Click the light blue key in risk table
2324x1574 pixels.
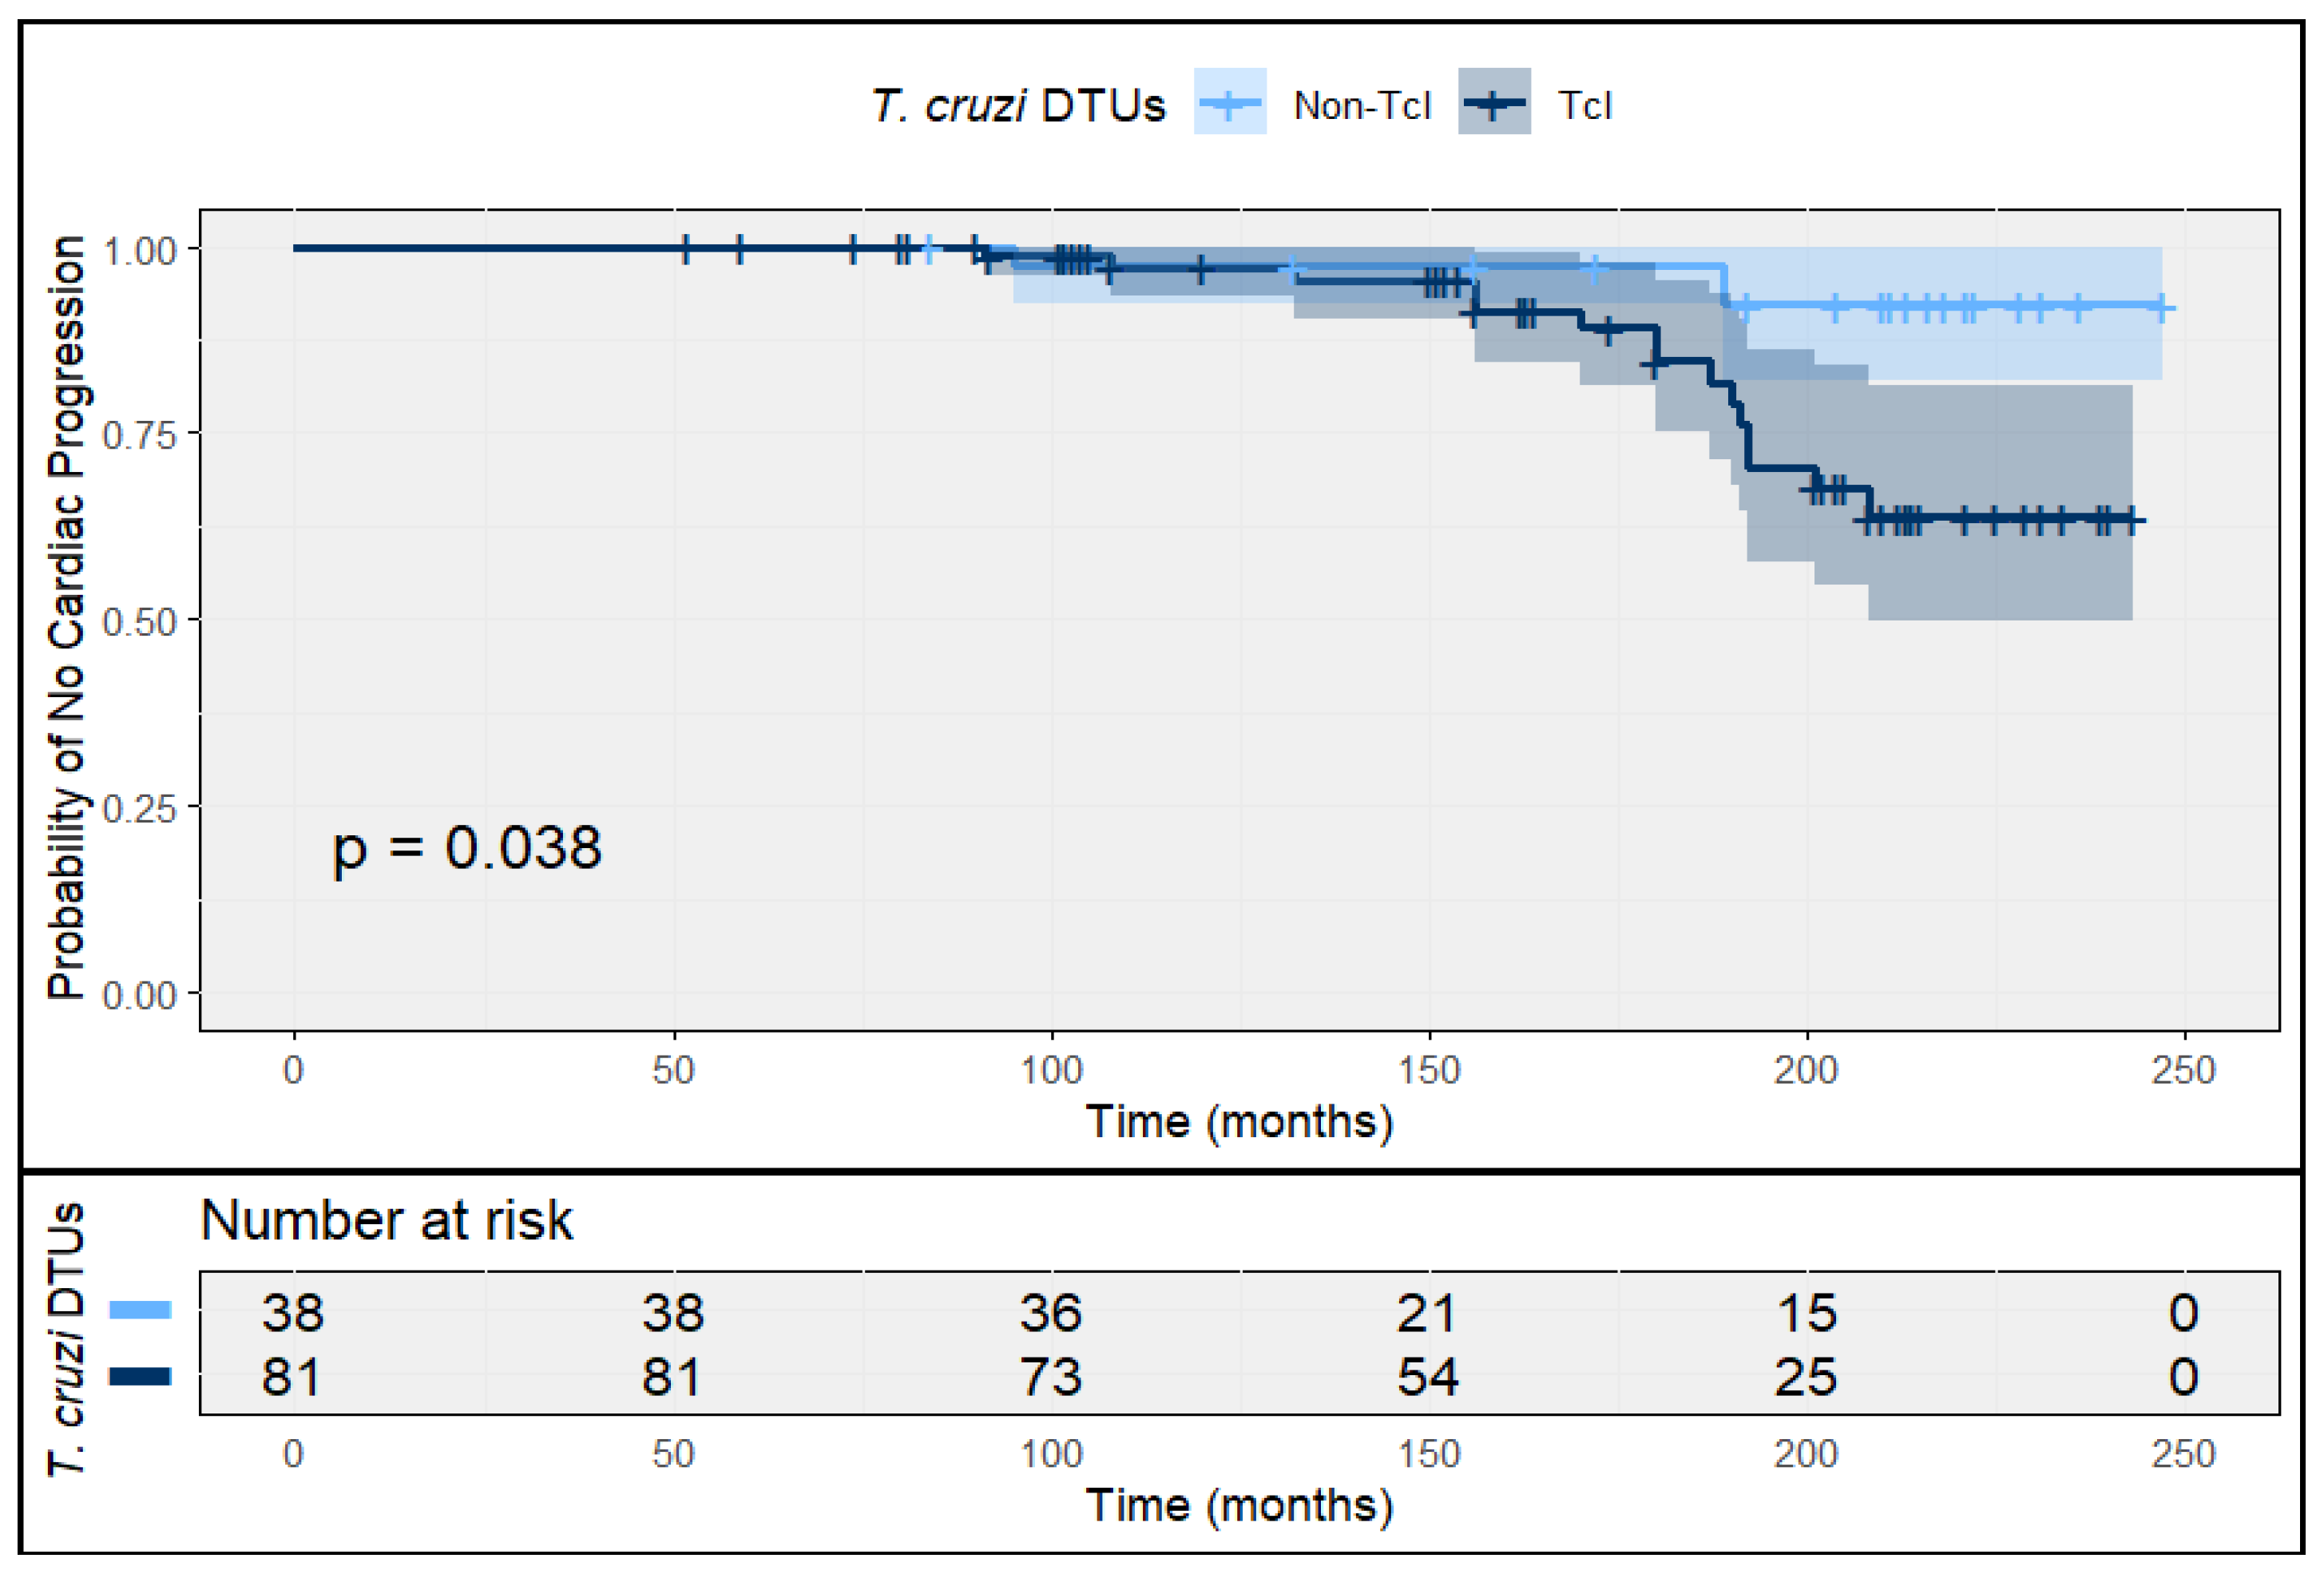coord(140,1310)
